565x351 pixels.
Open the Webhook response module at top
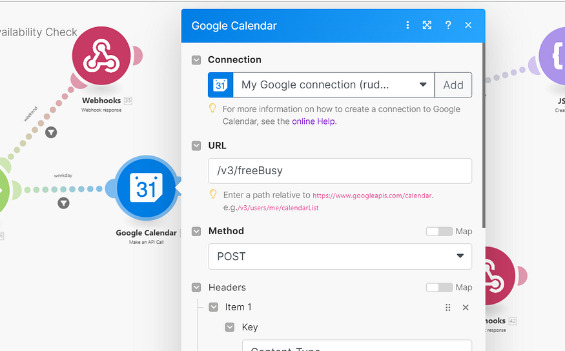(101, 55)
